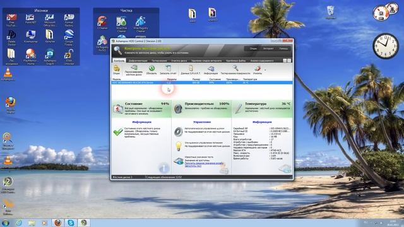
Task: Open Format Factory desktop shortcut
Action: coord(69,20)
